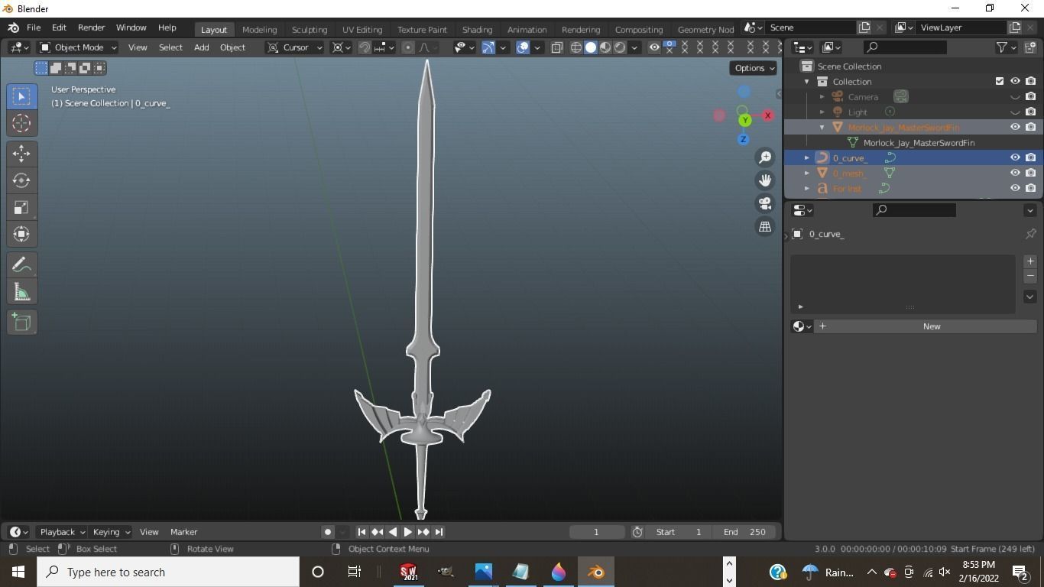Toggle show overlays button
The width and height of the screenshot is (1044, 587).
pyautogui.click(x=523, y=47)
